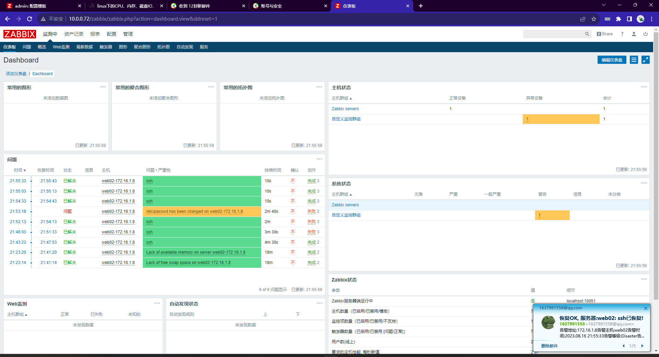This screenshot has height=357, width=659.
Task: Click the search magnifier icon
Action: [x=587, y=34]
